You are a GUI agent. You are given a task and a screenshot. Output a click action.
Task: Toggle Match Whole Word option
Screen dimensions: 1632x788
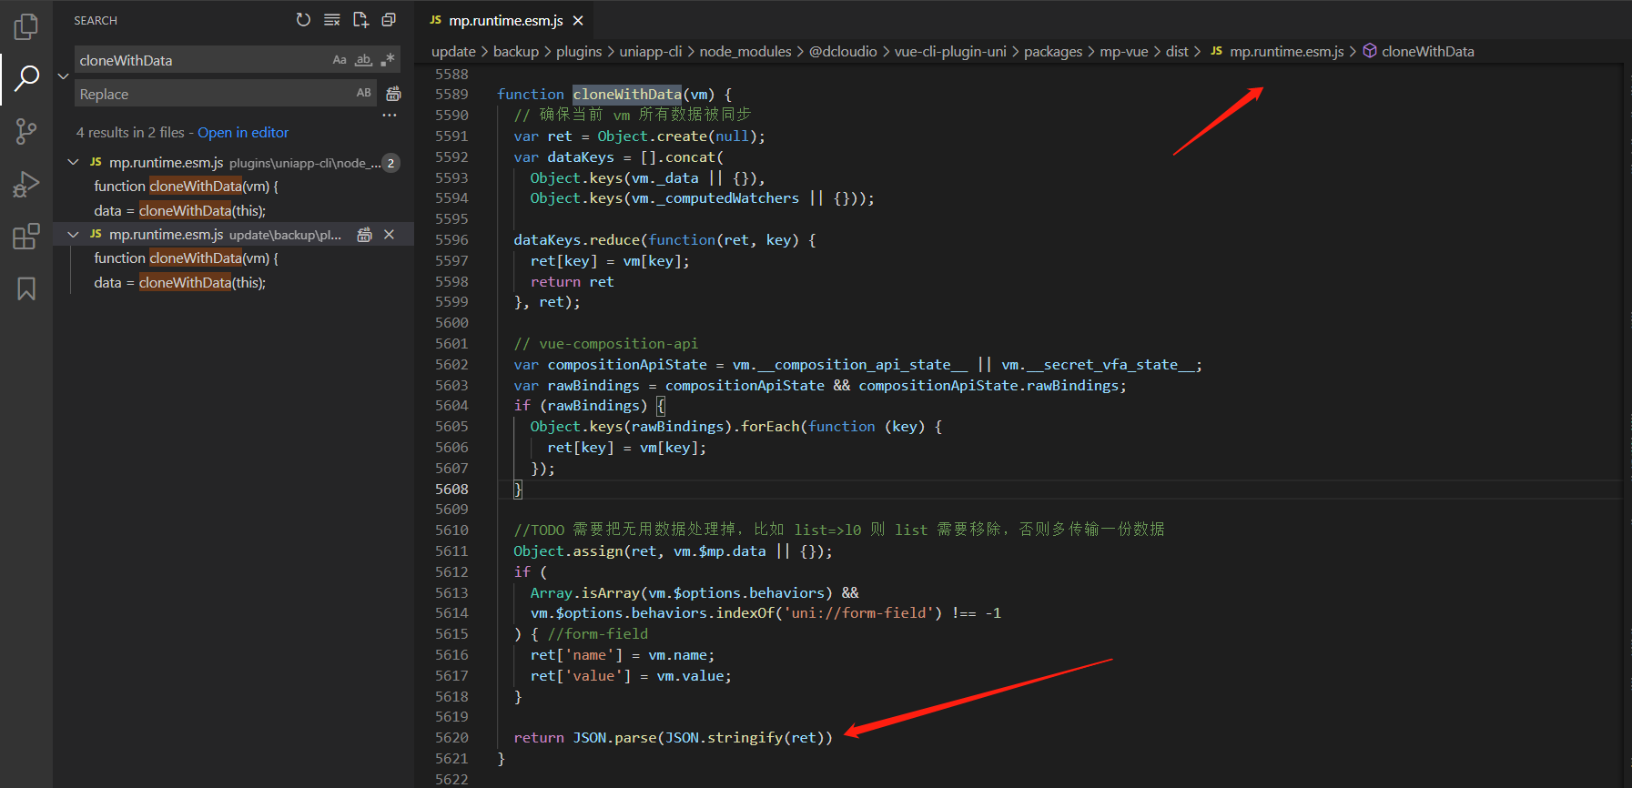pos(363,60)
